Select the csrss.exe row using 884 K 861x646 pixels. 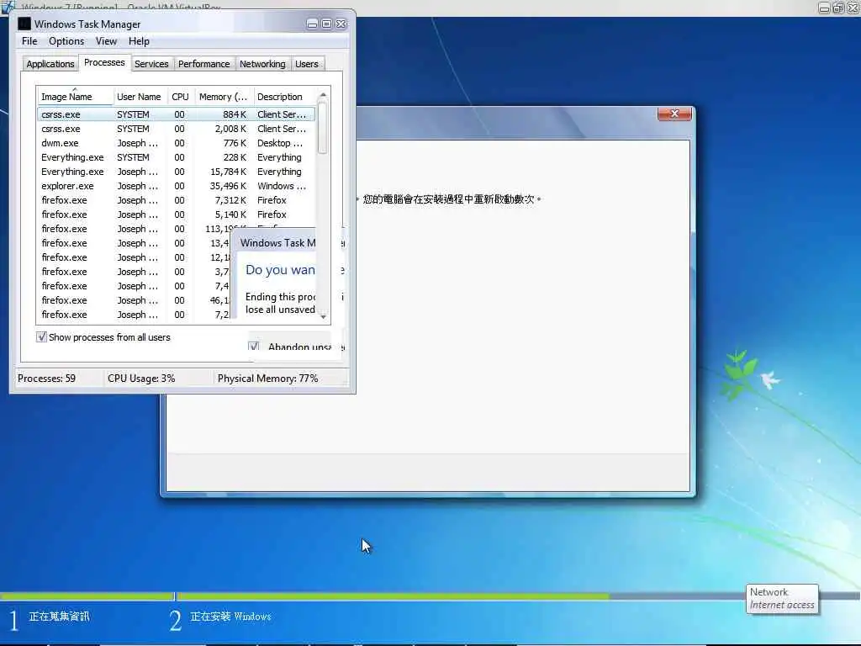click(x=176, y=114)
